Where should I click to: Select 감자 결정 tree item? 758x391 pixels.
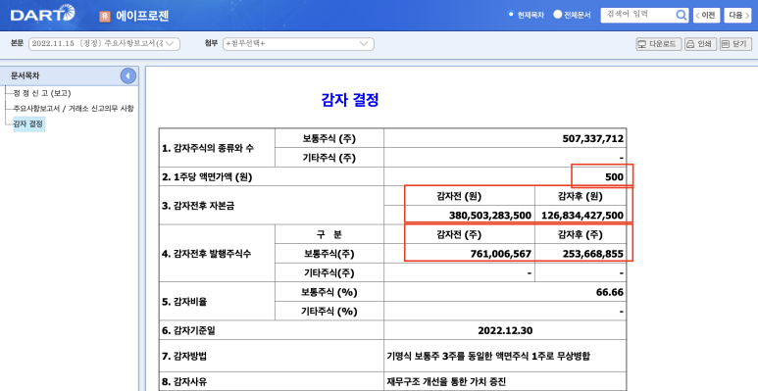pos(28,123)
